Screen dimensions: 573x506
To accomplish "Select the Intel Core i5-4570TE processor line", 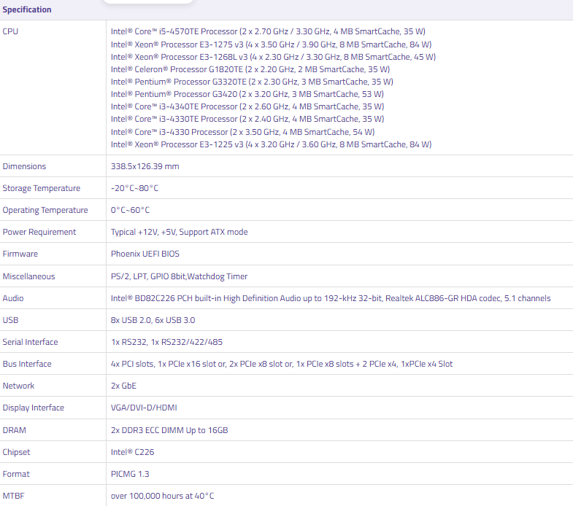I will click(267, 31).
